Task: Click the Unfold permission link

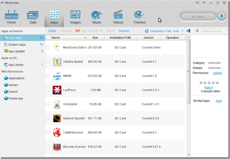Action: (x=217, y=73)
